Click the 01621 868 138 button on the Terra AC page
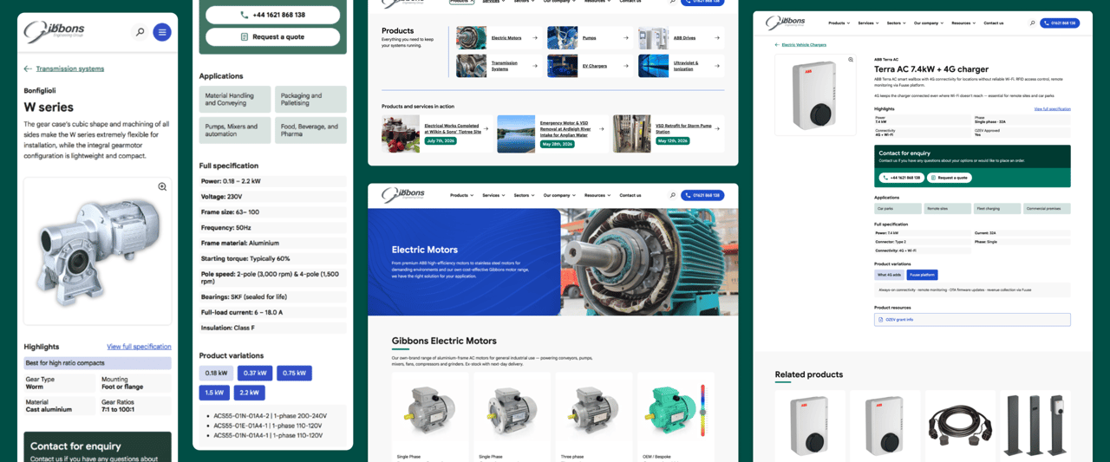Viewport: 1110px width, 462px height. [1060, 23]
